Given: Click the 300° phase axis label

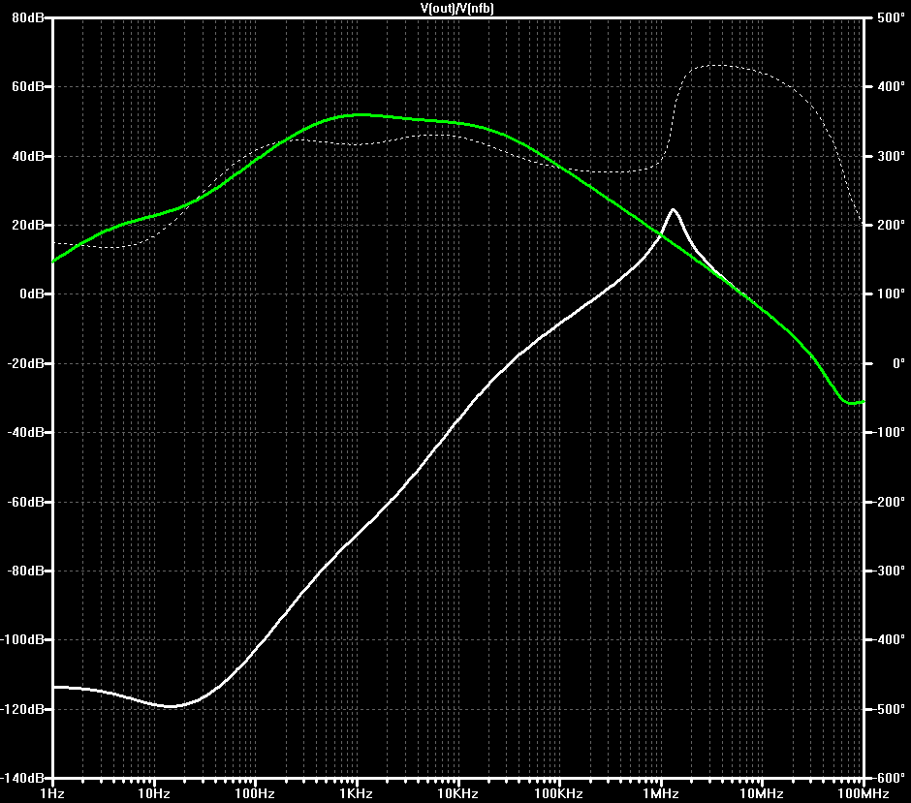Looking at the screenshot, I should [x=891, y=156].
